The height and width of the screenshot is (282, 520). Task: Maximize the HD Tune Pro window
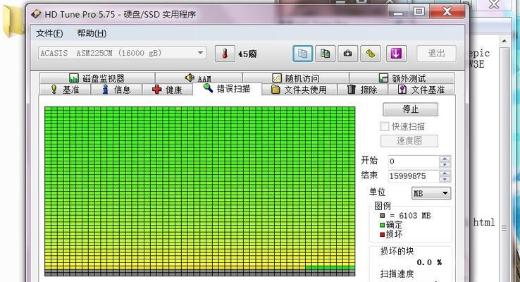click(419, 12)
